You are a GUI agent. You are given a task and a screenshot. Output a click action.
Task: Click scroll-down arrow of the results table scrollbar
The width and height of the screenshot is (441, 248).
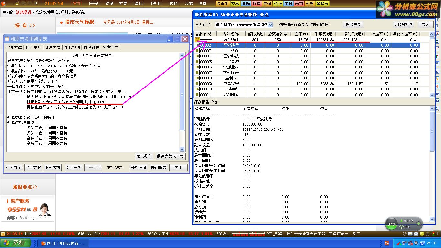click(x=432, y=95)
